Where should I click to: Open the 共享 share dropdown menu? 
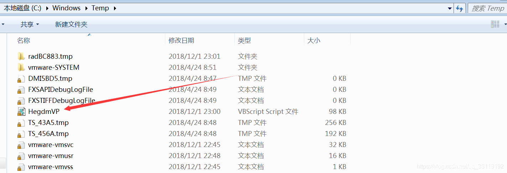(x=30, y=24)
